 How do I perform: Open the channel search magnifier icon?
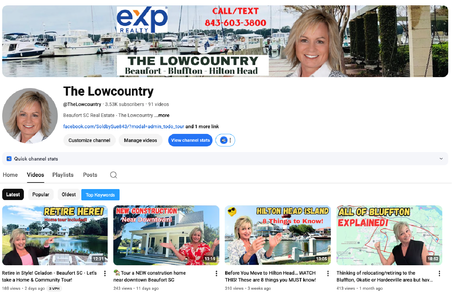click(114, 175)
